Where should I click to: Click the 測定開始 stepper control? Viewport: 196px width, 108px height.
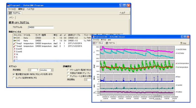86,80
